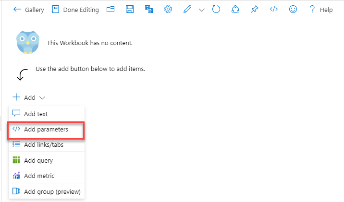The height and width of the screenshot is (202, 344).
Task: Save the workbook with floppy icon
Action: 130,9
